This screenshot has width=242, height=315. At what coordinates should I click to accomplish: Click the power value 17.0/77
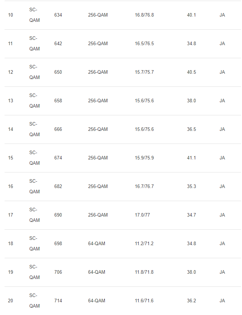[142, 215]
